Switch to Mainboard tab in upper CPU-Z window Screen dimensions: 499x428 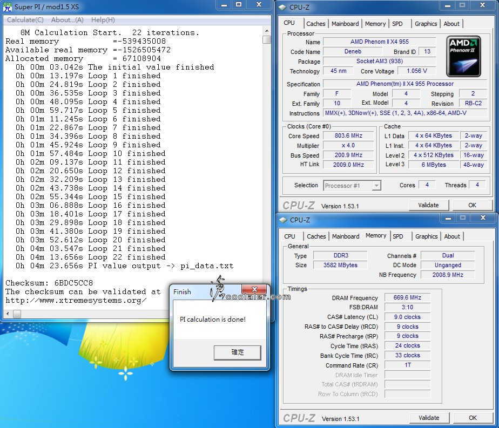[345, 24]
